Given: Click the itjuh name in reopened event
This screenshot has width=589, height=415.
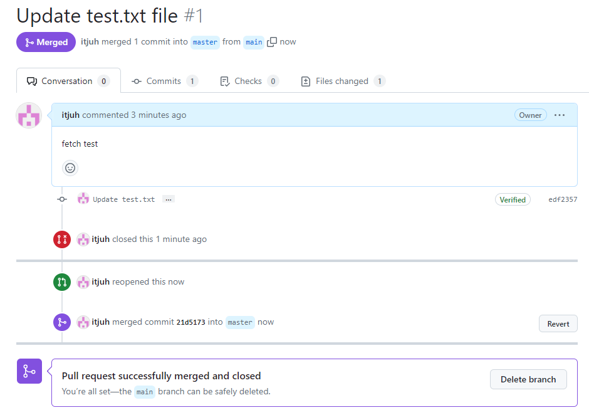Looking at the screenshot, I should coord(101,282).
